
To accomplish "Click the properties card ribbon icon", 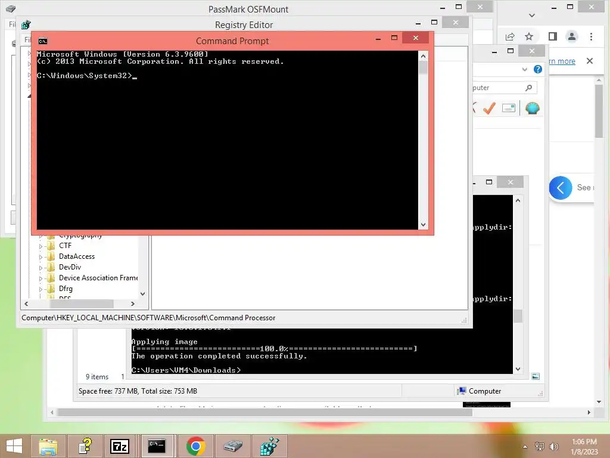I will point(509,108).
